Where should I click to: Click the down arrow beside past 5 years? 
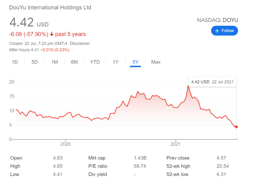(51, 34)
